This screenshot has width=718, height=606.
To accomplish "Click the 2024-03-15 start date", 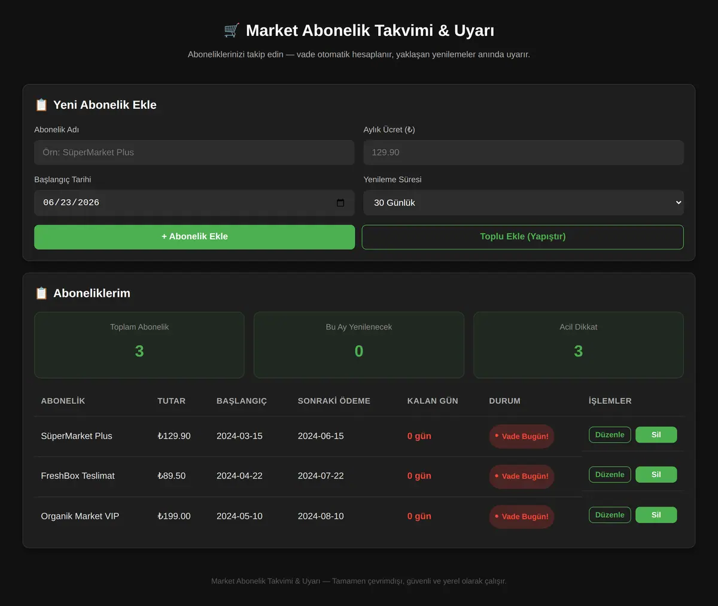I will coord(239,436).
